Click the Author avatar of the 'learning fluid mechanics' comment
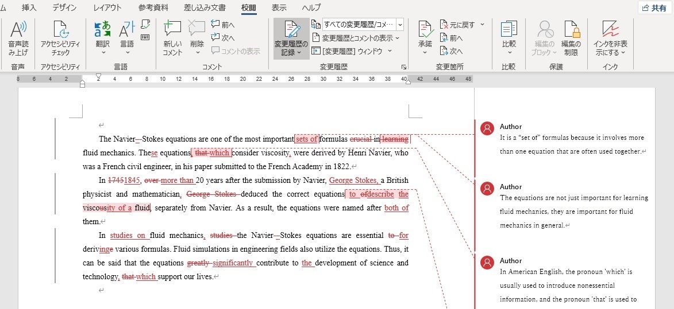This screenshot has height=309, width=674. tap(487, 189)
